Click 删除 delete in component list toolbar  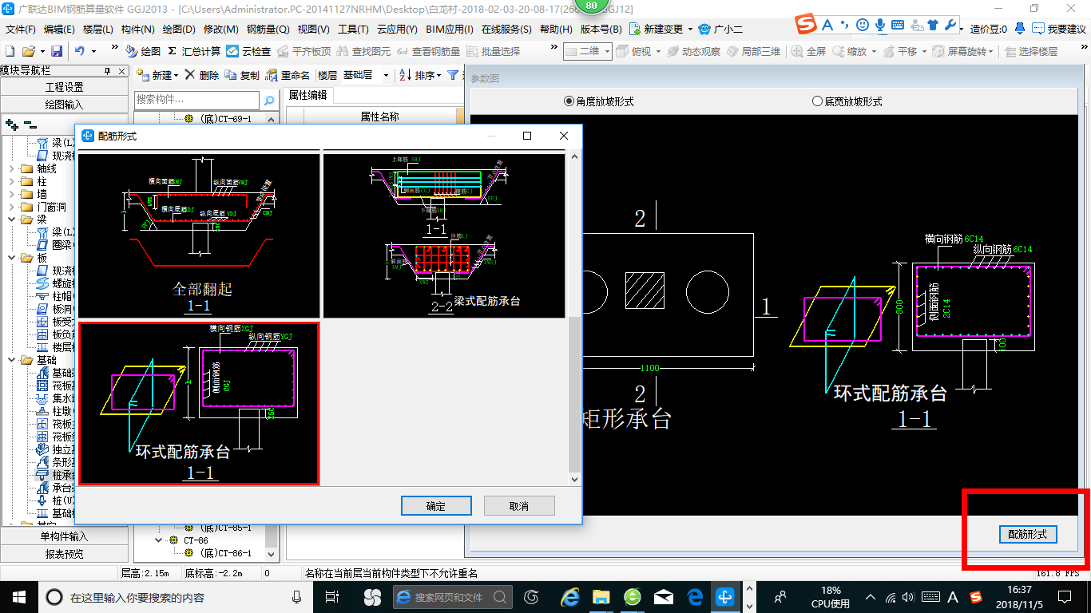201,75
